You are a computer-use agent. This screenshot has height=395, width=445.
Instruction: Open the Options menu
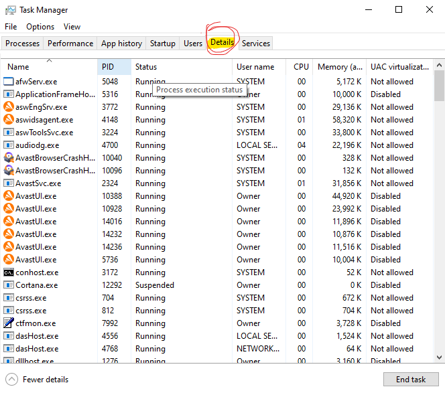(40, 27)
